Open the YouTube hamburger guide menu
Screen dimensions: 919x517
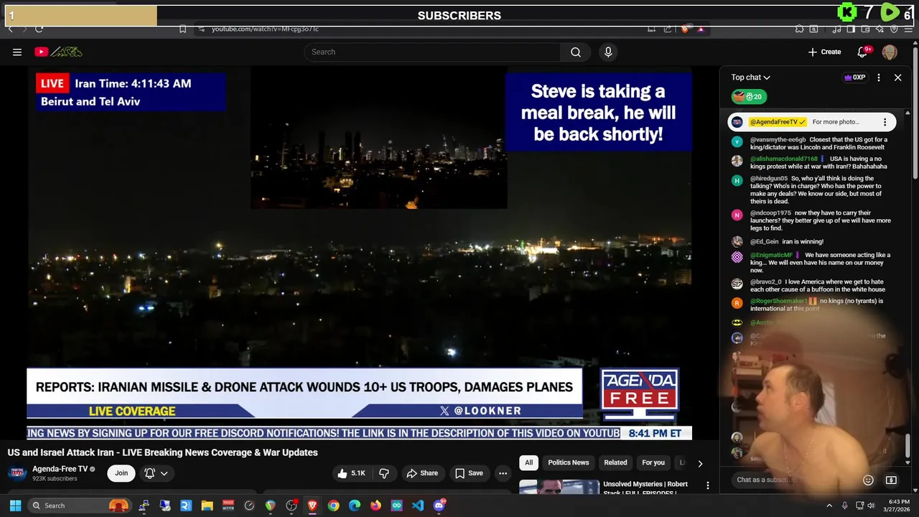pos(17,52)
